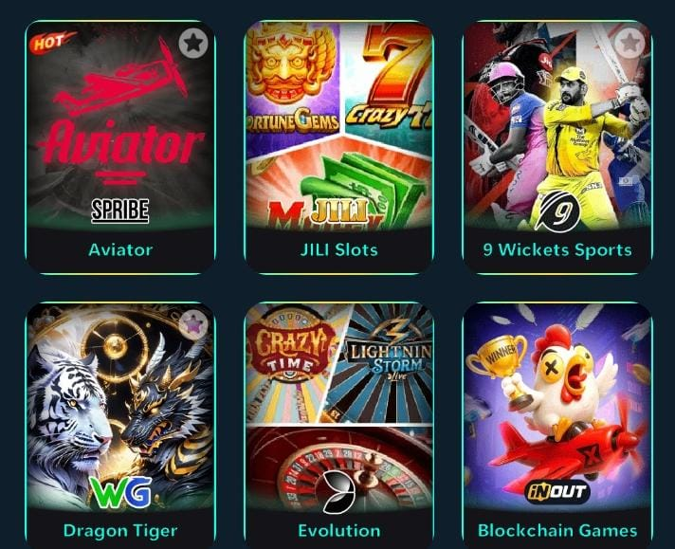Screen dimensions: 675x549
Task: Open the Evolution label
Action: 339,530
